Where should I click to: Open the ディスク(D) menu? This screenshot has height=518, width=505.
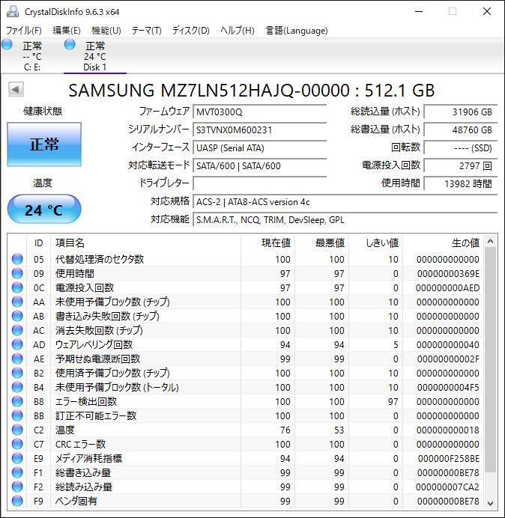[191, 31]
